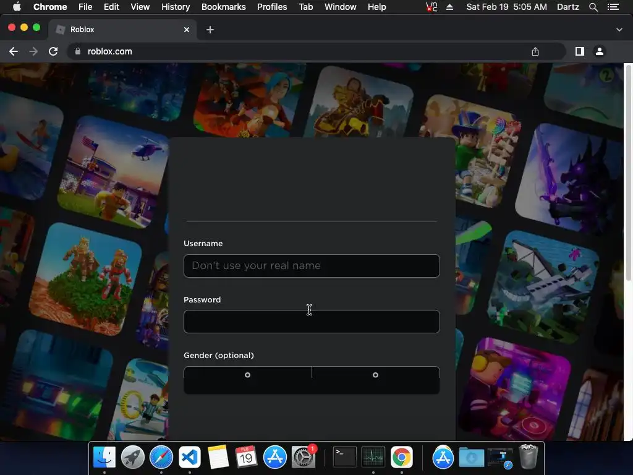Image resolution: width=633 pixels, height=475 pixels.
Task: Open the Bookmarks menu
Action: [x=224, y=7]
